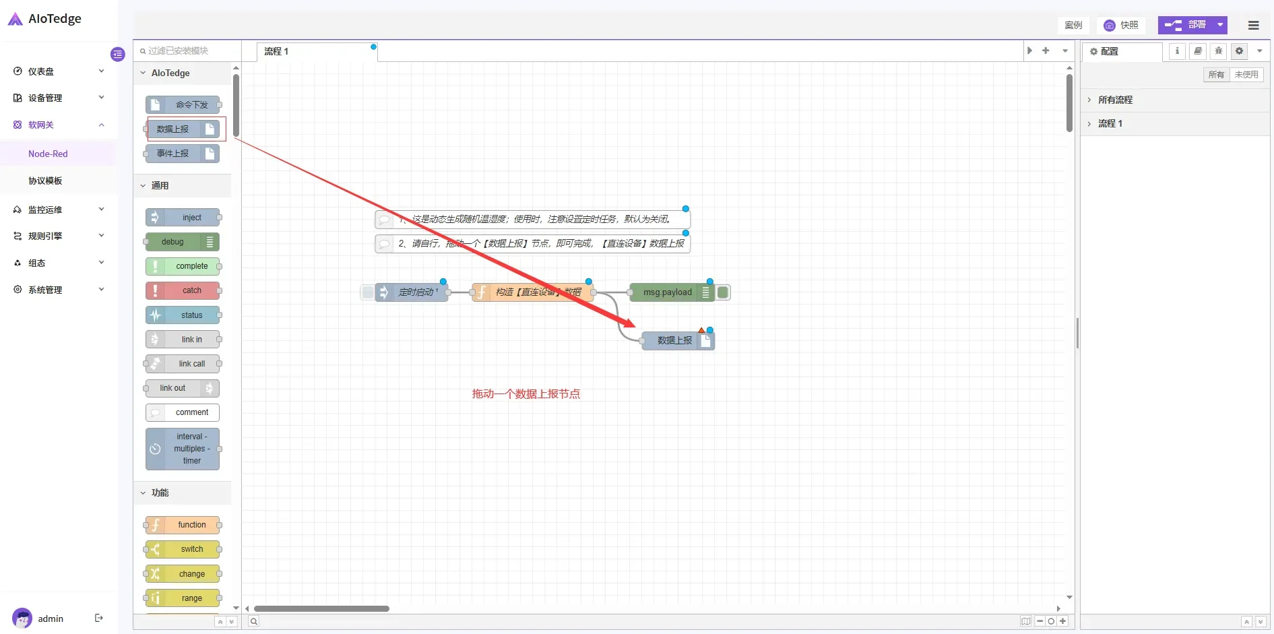This screenshot has height=634, width=1274.
Task: Click the logout icon beside admin
Action: pos(99,618)
